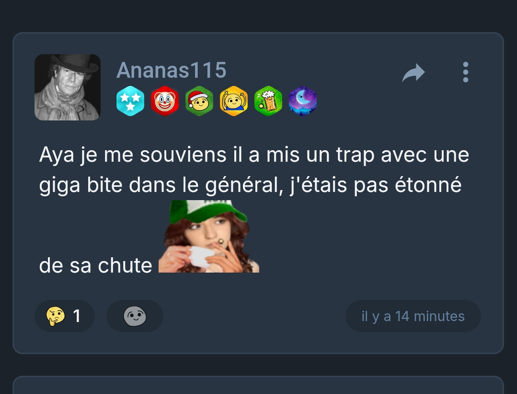
Task: Open the Ananas115 username profile link
Action: pyautogui.click(x=172, y=70)
